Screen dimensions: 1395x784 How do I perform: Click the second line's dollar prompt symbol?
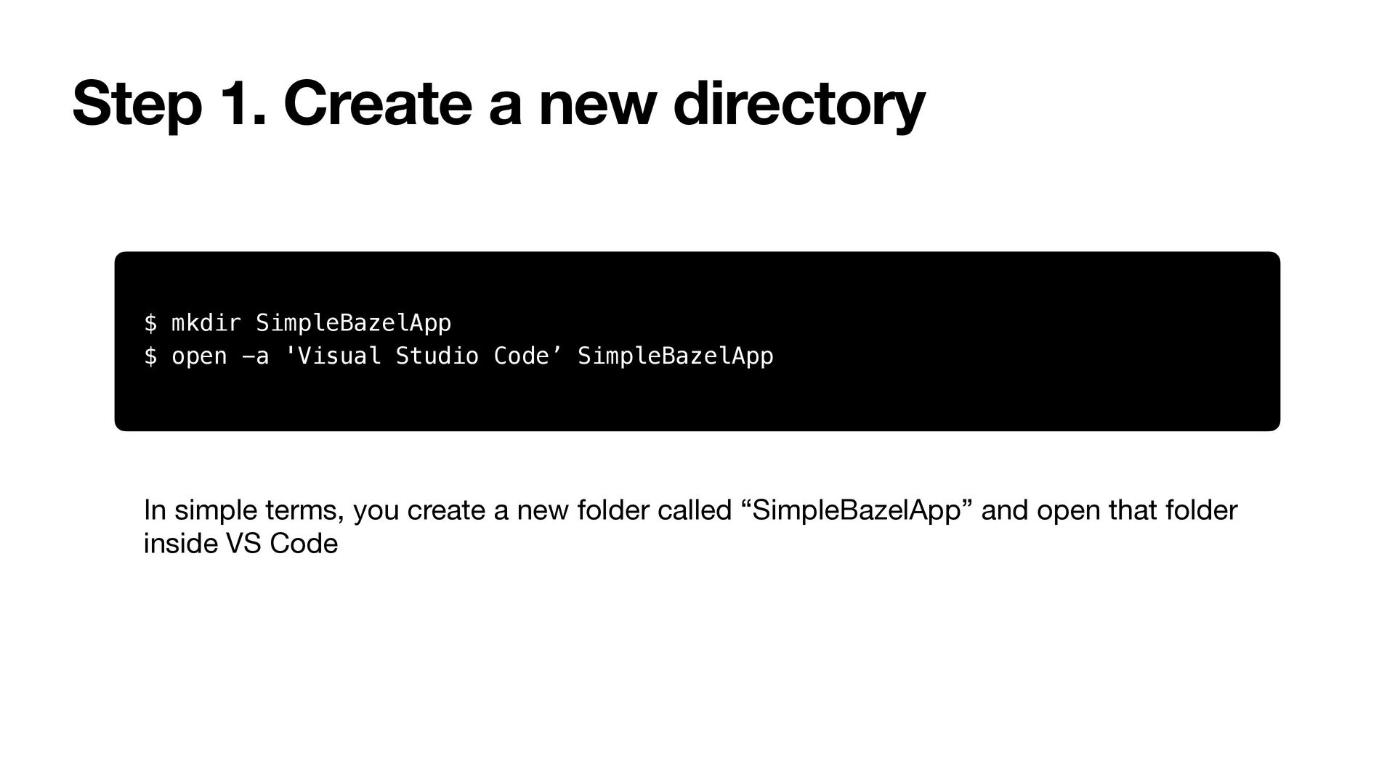click(150, 356)
